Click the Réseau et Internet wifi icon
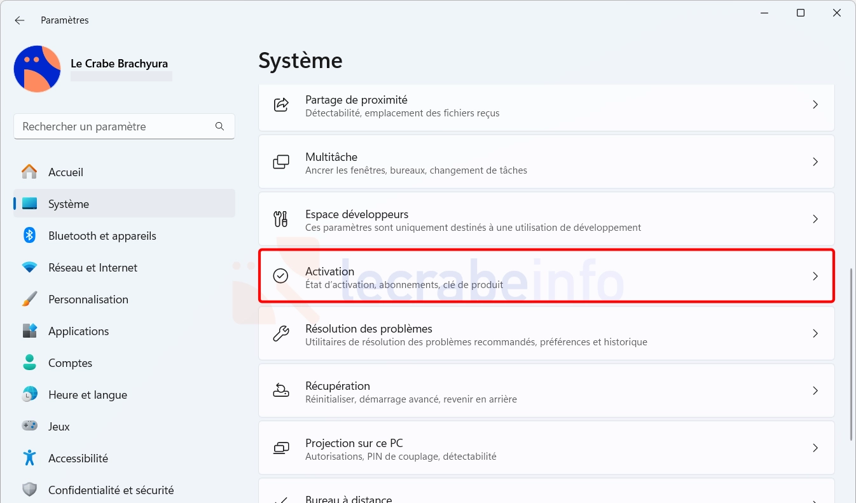 coord(29,268)
